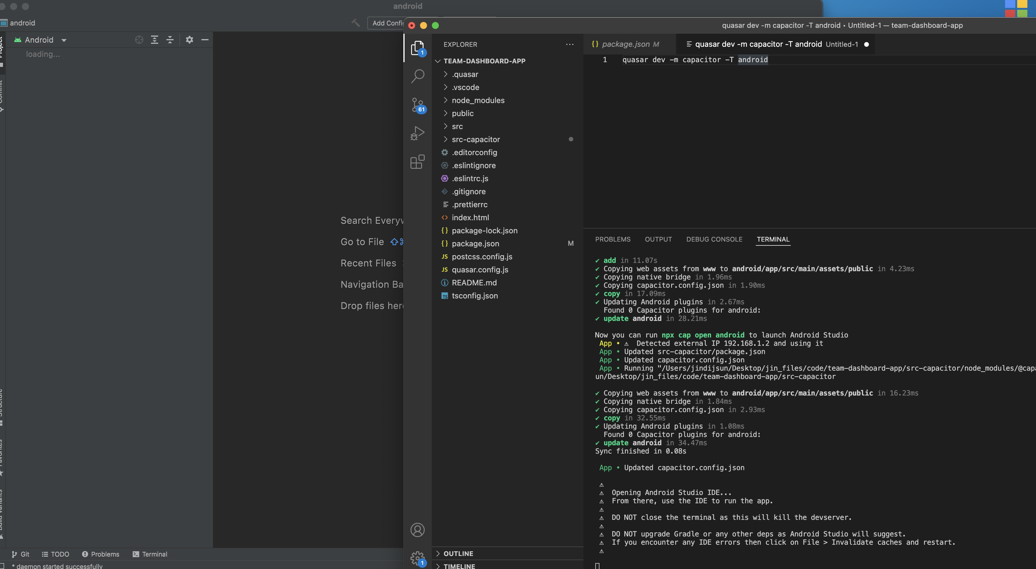Click Collapse All icon in Project panel
Image resolution: width=1036 pixels, height=569 pixels.
[170, 40]
